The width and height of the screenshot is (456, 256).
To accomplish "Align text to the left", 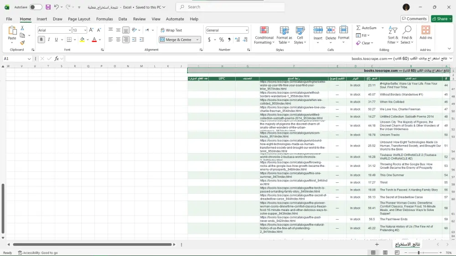I will [110, 40].
